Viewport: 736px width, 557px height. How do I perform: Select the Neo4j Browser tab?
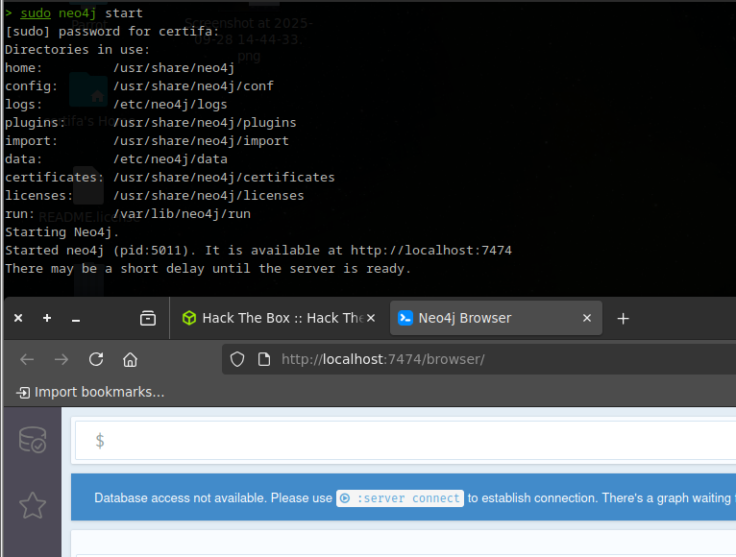click(x=496, y=318)
